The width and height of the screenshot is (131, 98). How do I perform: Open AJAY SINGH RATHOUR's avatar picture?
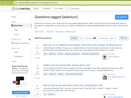coord(105,78)
